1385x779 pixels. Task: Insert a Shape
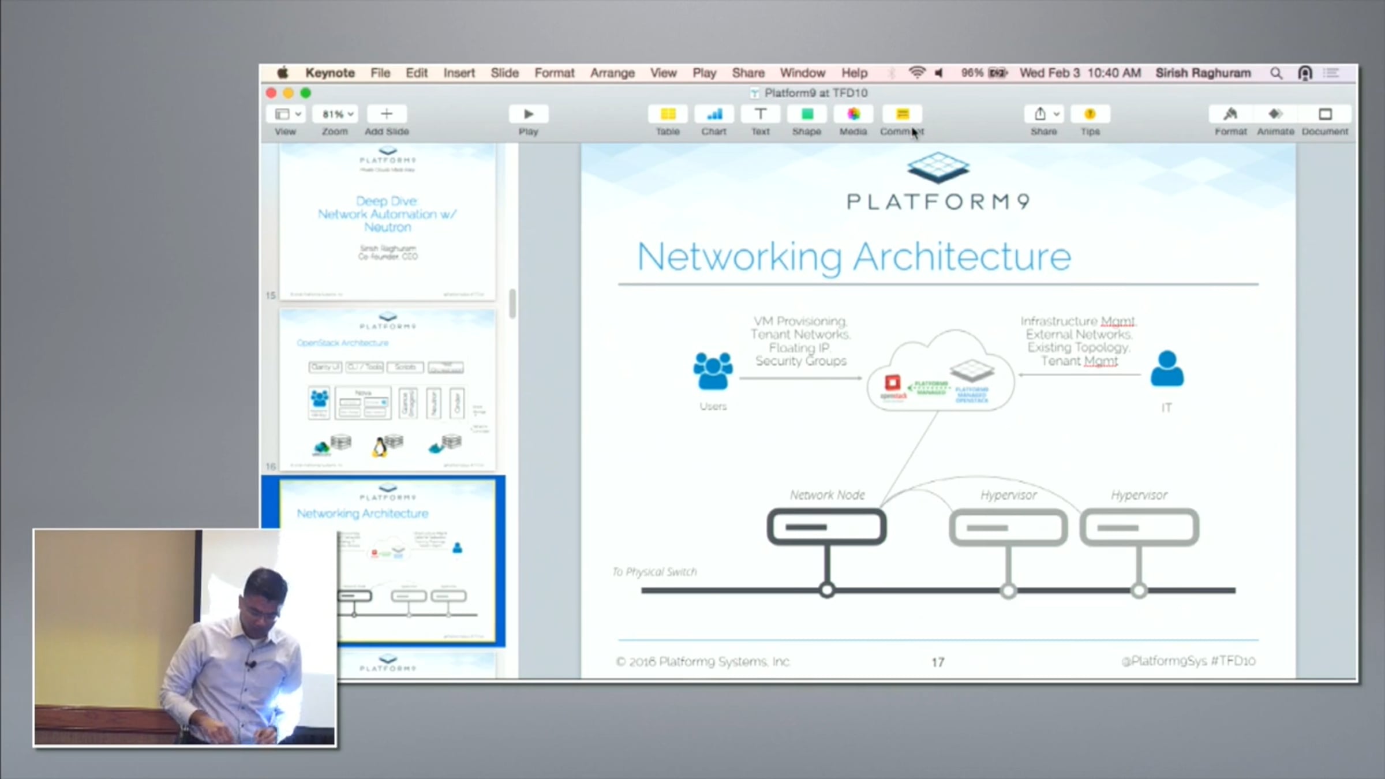[x=807, y=114]
